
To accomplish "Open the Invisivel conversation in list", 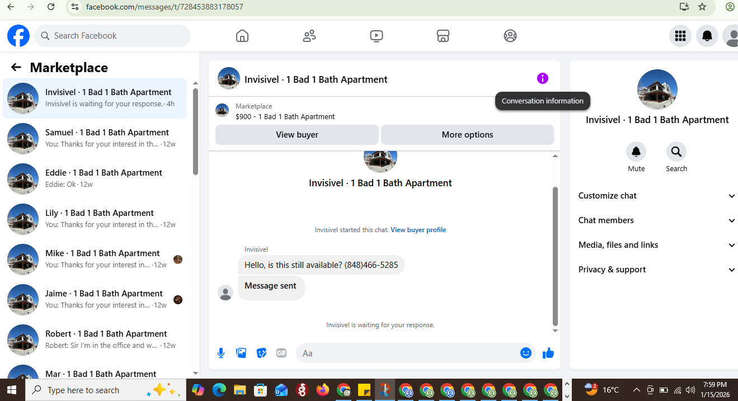I will pos(95,98).
